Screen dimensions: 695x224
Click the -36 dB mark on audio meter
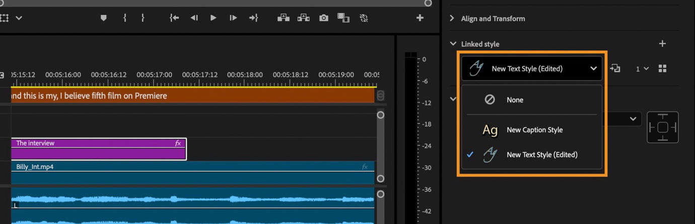click(x=426, y=190)
